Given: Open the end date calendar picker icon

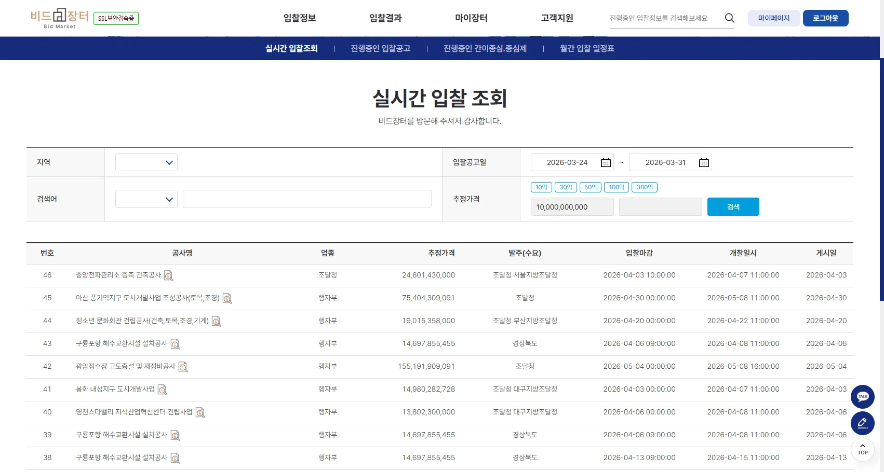Looking at the screenshot, I should [704, 162].
